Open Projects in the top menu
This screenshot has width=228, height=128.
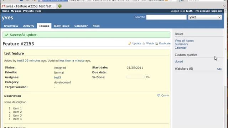(28, 11)
